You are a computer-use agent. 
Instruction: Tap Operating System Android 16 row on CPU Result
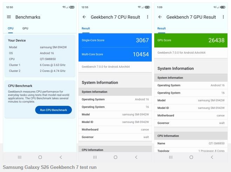115,99
